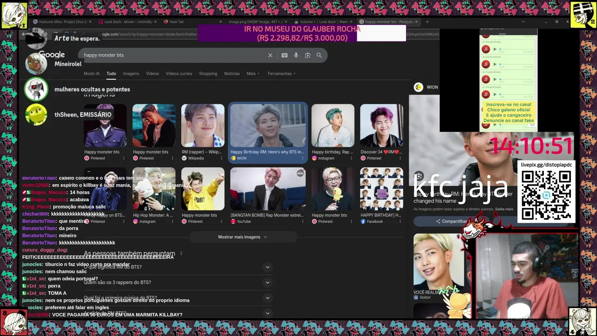Open the Ferramentas dropdown

282,73
